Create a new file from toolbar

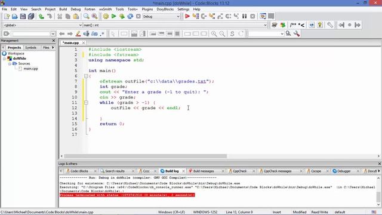[x=7, y=16]
